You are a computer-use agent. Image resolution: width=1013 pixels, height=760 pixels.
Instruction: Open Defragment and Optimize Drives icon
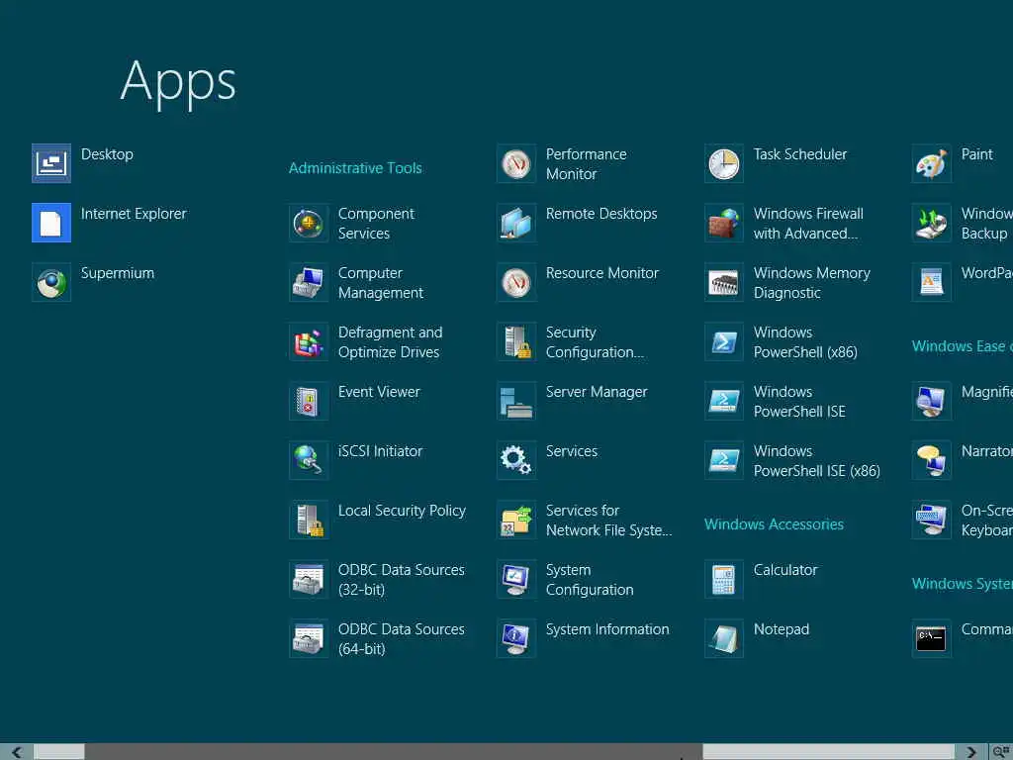point(309,341)
